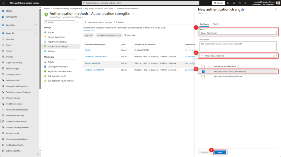Screen dimensions: 281x157
Task: Open Settings under Manage
Action: tap(51, 51)
